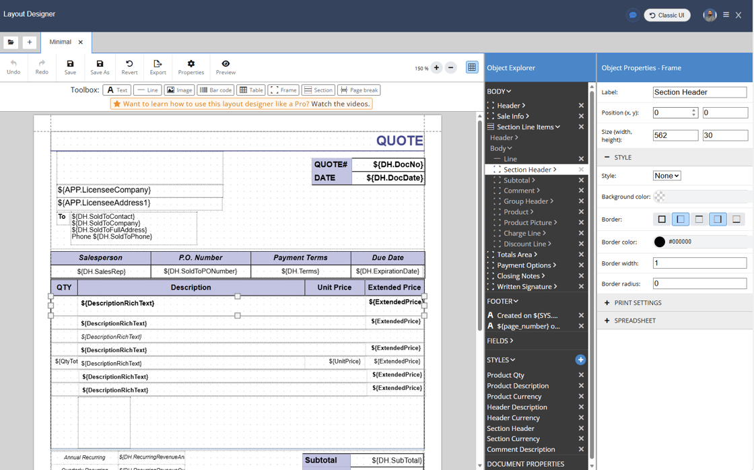754x470 pixels.
Task: Switch to the Minimal tab
Action: pyautogui.click(x=61, y=42)
